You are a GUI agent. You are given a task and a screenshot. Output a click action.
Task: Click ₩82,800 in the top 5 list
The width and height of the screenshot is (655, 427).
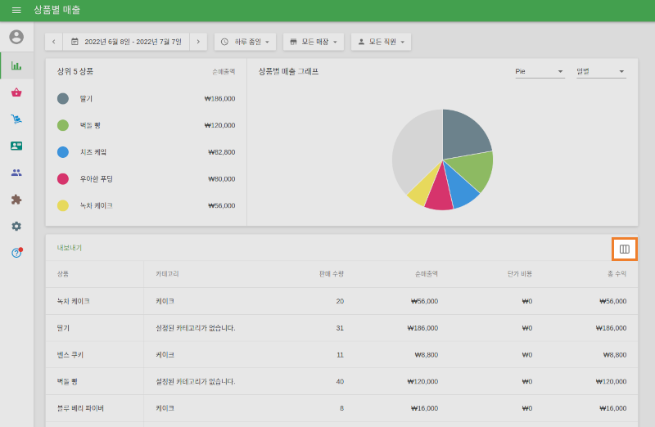pyautogui.click(x=221, y=152)
